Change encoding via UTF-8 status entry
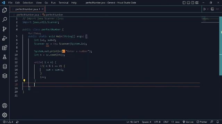222x124 pixels. pos(157,122)
